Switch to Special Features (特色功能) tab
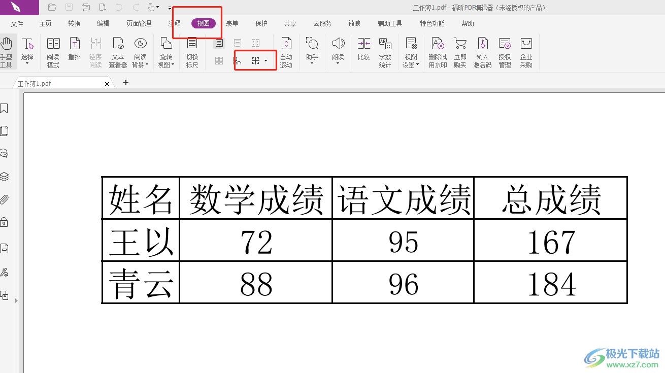This screenshot has height=373, width=665. click(x=433, y=23)
